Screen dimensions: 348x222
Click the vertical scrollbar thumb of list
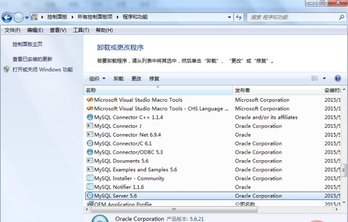343,170
